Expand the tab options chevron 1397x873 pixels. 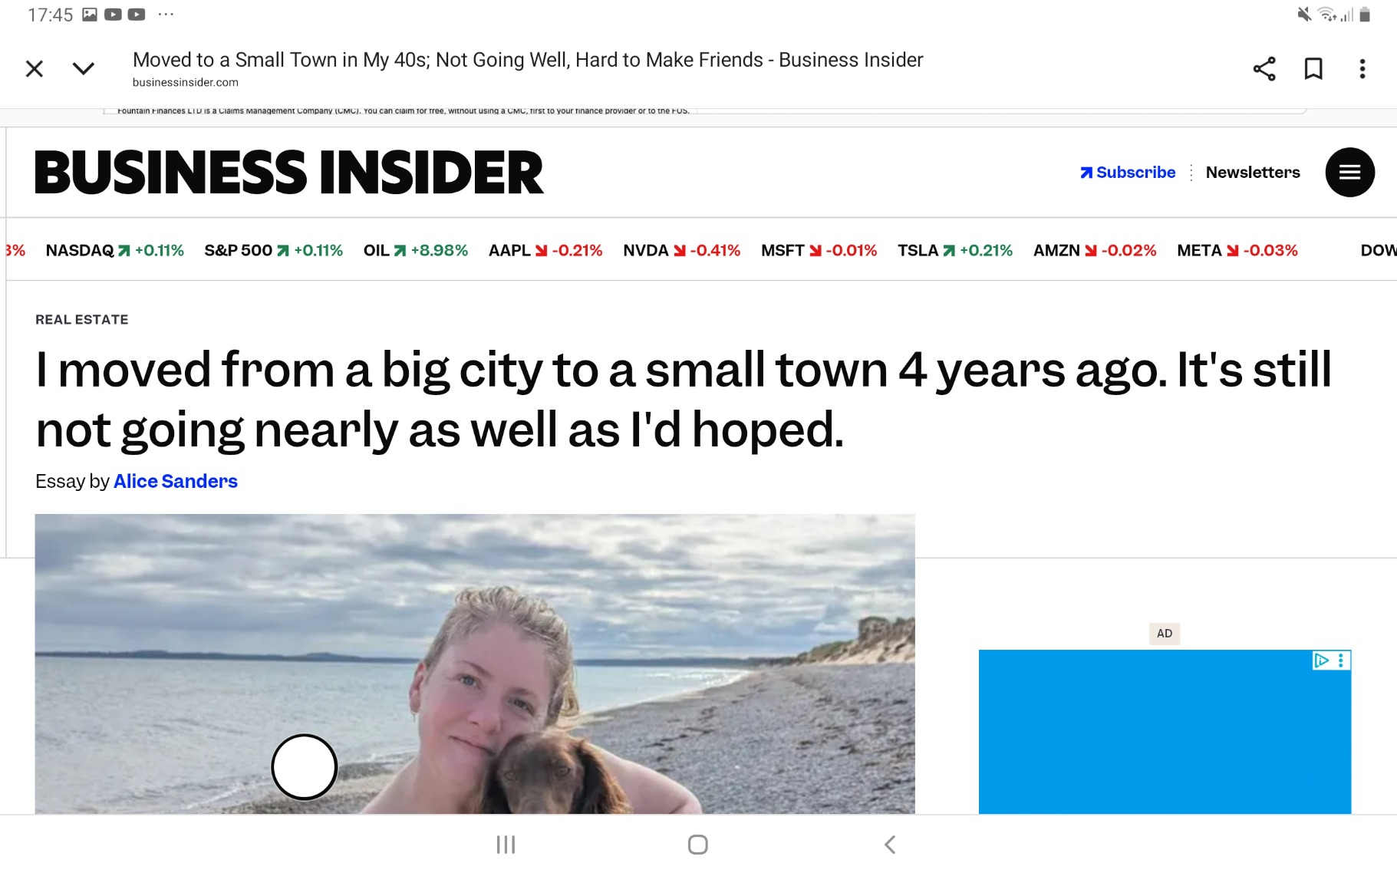click(83, 69)
